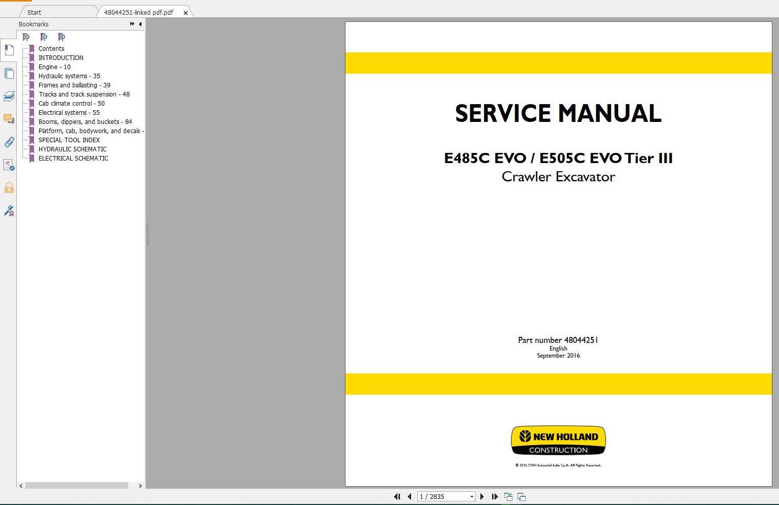
Task: Close the 48044251-linked pdf.pdf tab
Action: pos(186,13)
